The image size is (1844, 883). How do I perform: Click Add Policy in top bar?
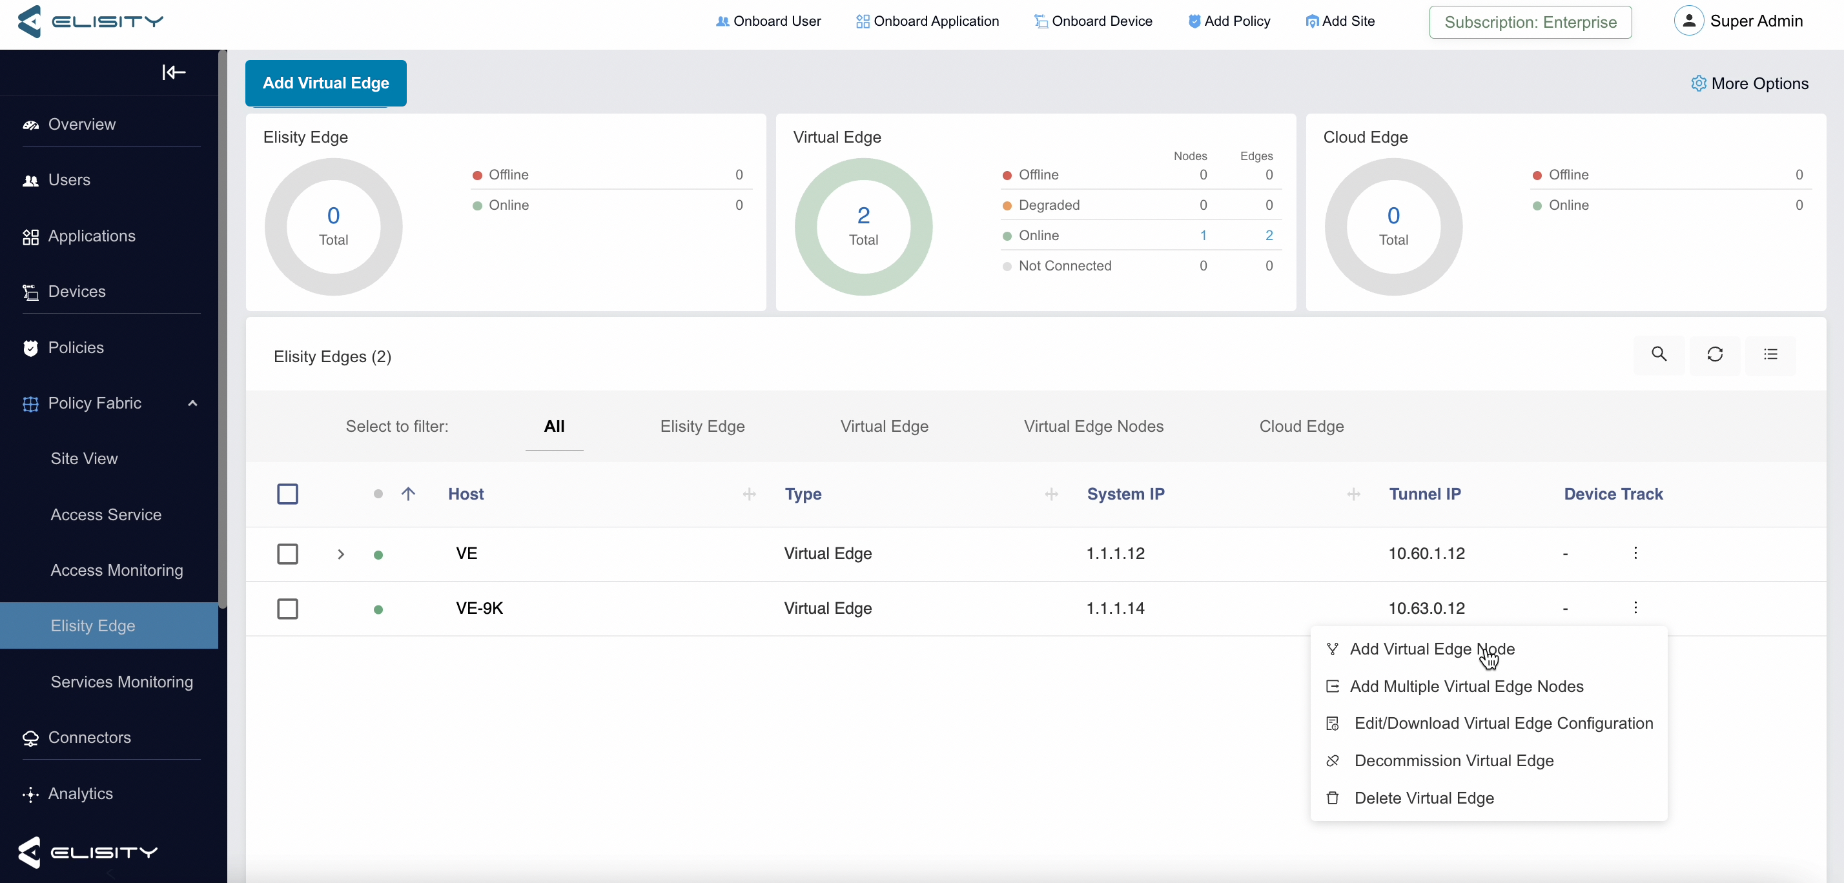[1229, 21]
